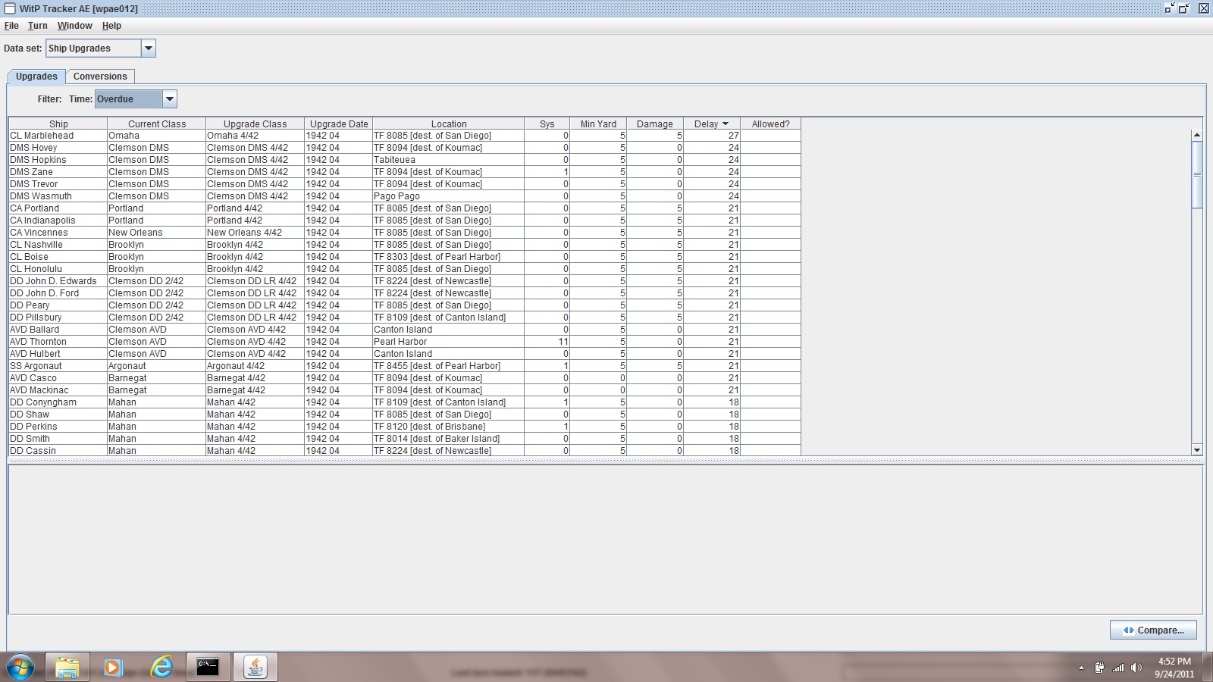The height and width of the screenshot is (682, 1213).
Task: Select ship AVD Hulbert
Action: tap(58, 354)
